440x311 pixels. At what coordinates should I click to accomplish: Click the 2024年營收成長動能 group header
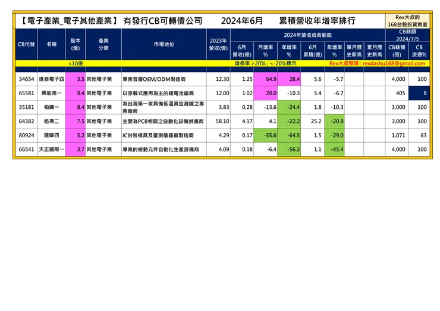[307, 35]
